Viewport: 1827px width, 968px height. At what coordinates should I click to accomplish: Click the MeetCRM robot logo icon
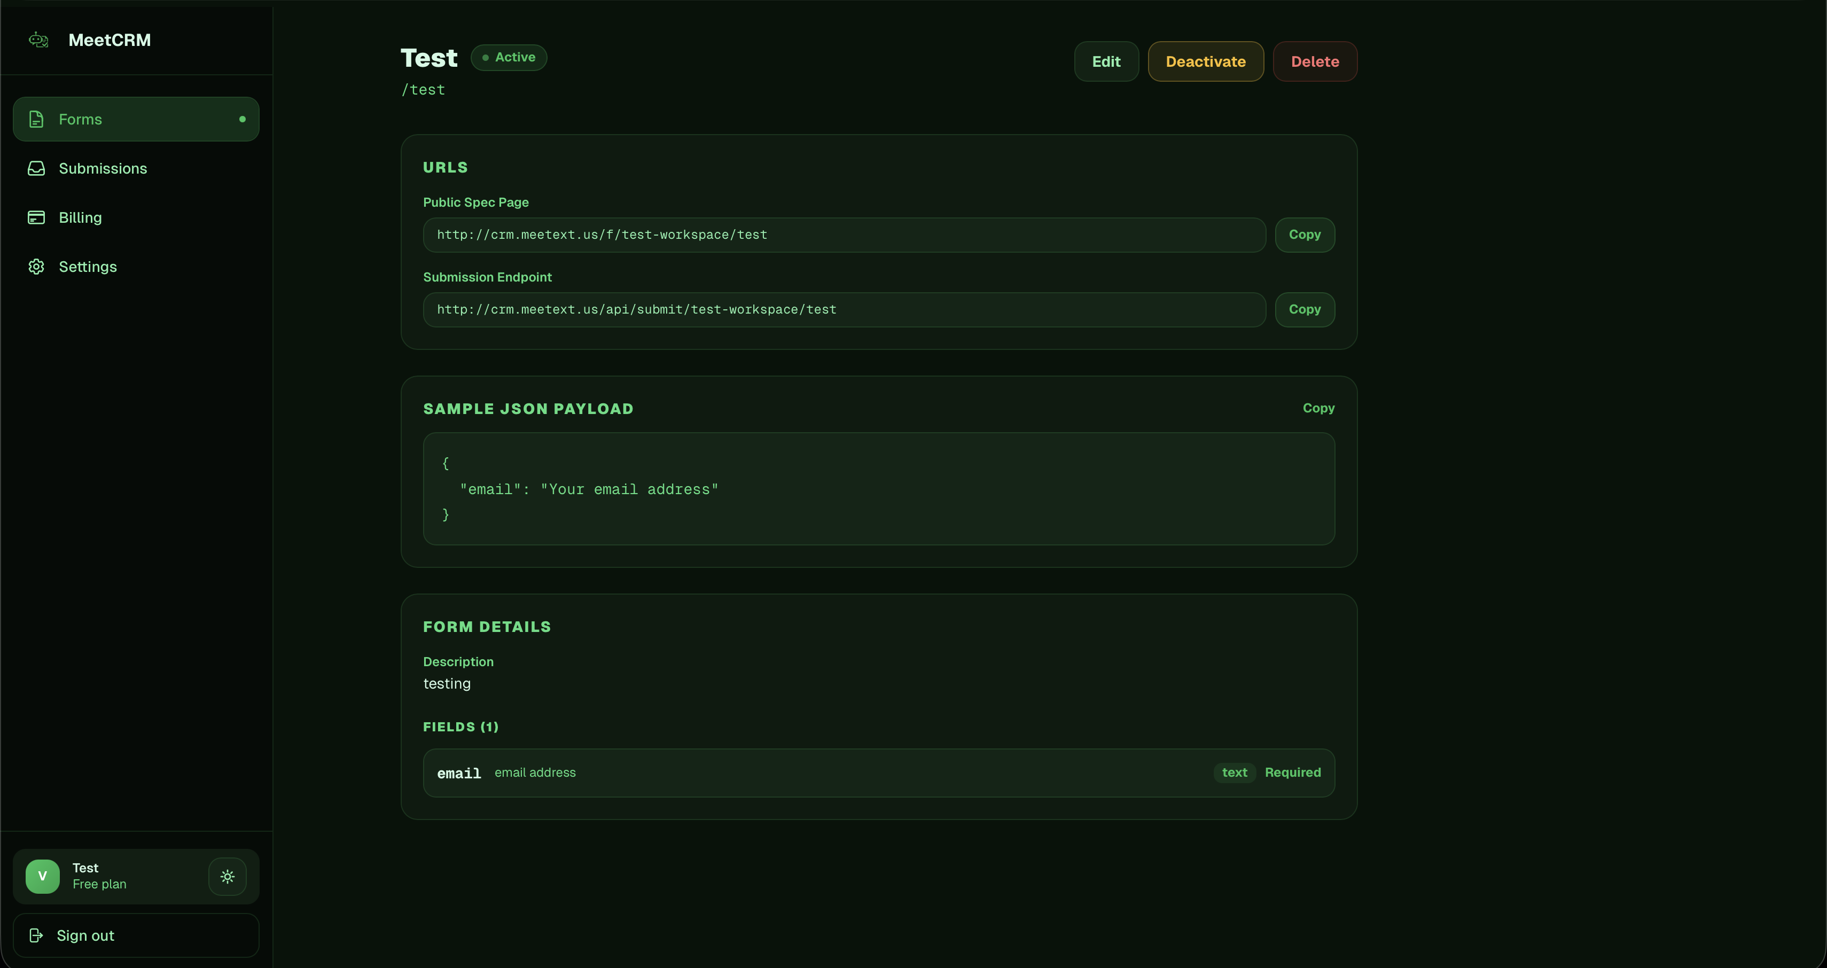[38, 40]
